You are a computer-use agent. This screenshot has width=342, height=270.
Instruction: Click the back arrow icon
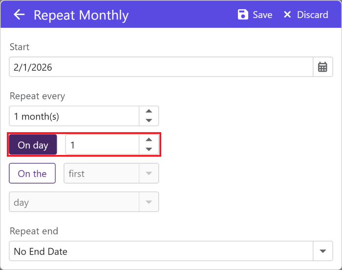19,15
